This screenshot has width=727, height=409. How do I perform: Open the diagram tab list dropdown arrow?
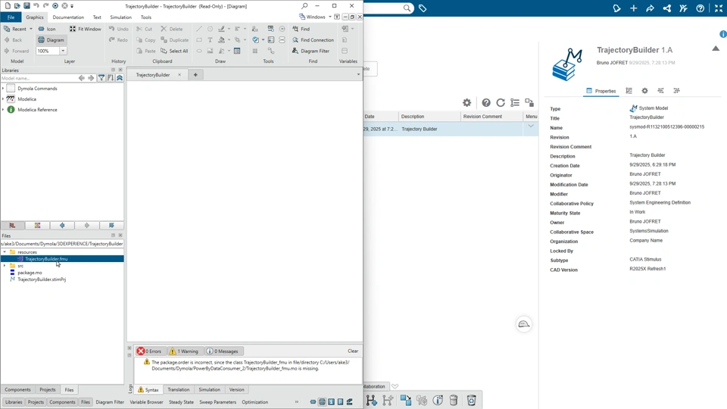[x=358, y=75]
